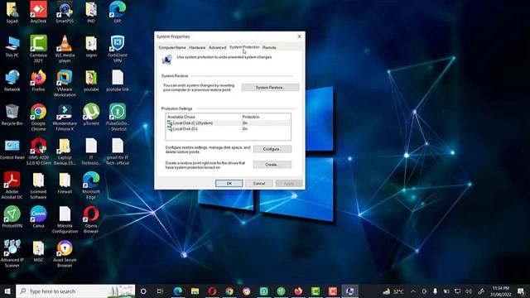Close the System Properties dialog

[x=299, y=36]
